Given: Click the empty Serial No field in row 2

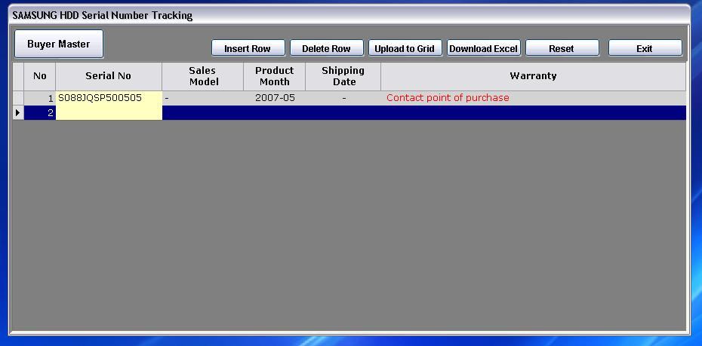Looking at the screenshot, I should tap(109, 112).
